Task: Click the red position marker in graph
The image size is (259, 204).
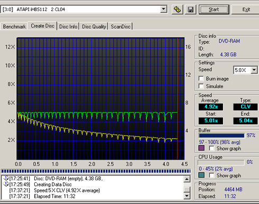Action: pos(178,99)
